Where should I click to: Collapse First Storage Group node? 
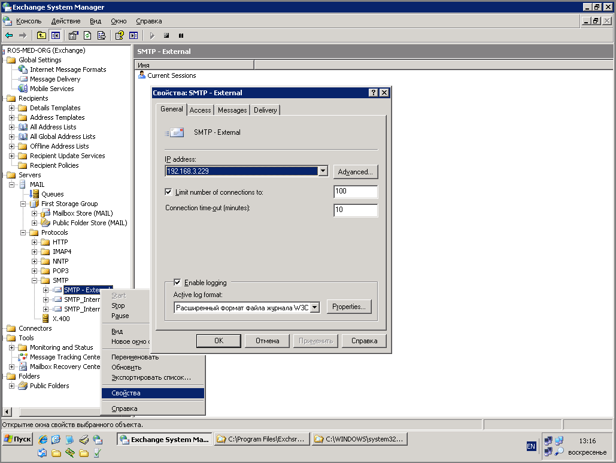(23, 204)
